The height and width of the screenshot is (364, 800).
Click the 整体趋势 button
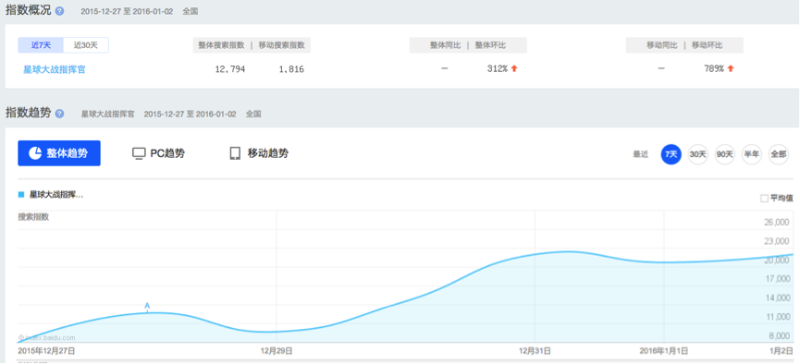click(59, 153)
